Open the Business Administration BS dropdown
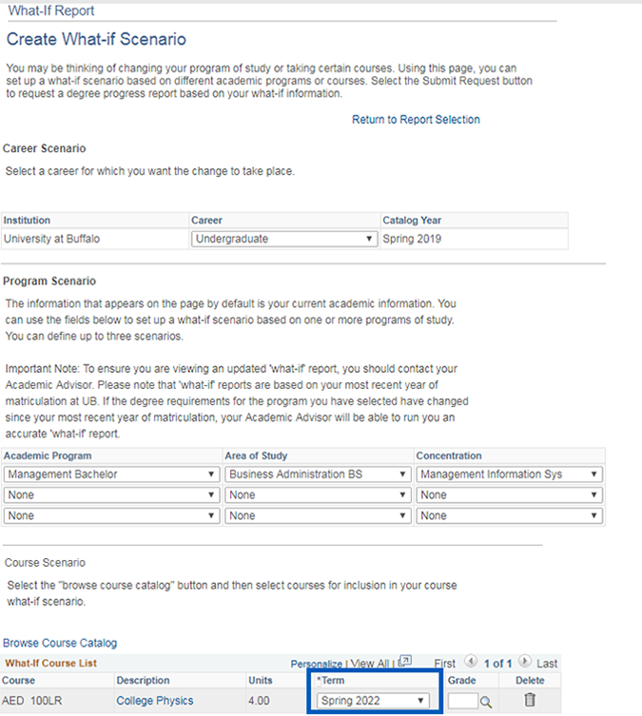Screen dimensions: 642x716 point(318,474)
